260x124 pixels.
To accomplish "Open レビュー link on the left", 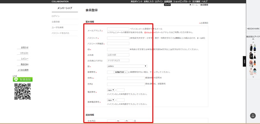I will coord(25,59).
